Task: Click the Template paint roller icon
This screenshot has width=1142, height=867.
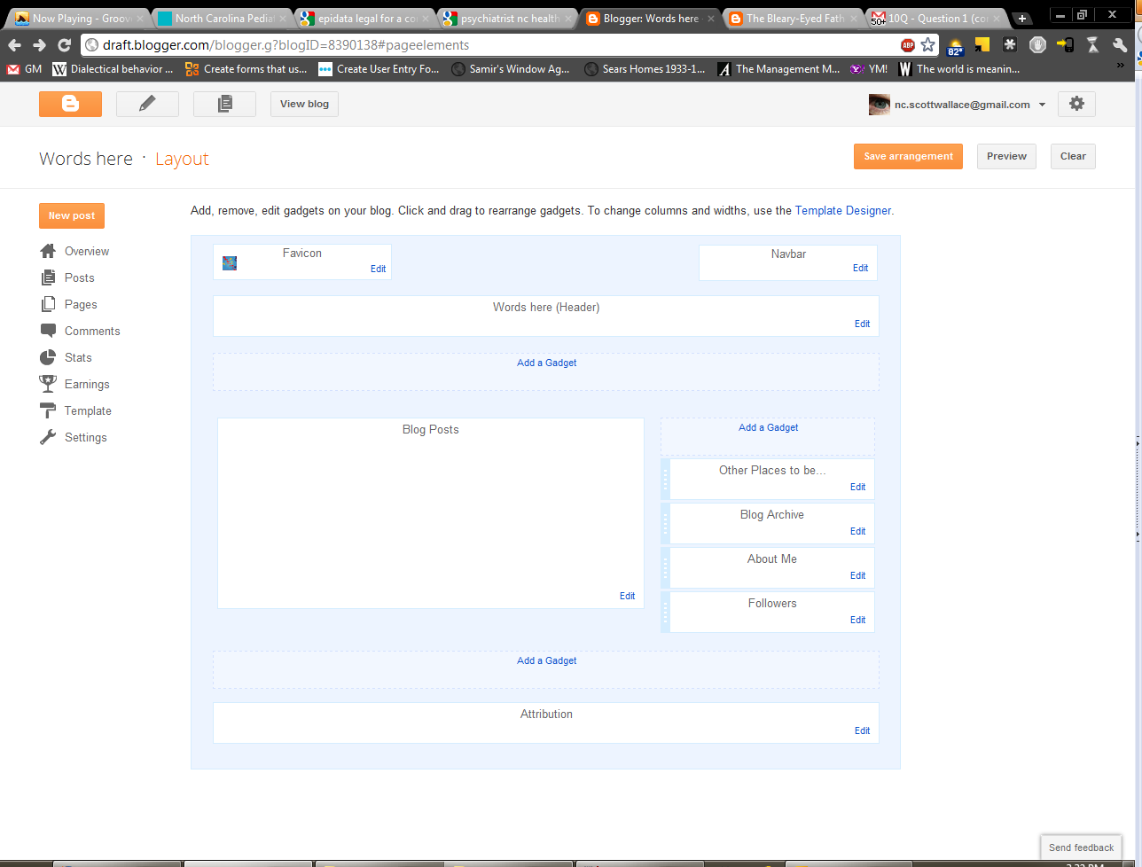Action: point(48,410)
